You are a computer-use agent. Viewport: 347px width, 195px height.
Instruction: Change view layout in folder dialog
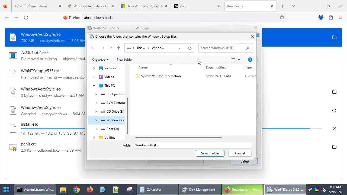[x=233, y=60]
